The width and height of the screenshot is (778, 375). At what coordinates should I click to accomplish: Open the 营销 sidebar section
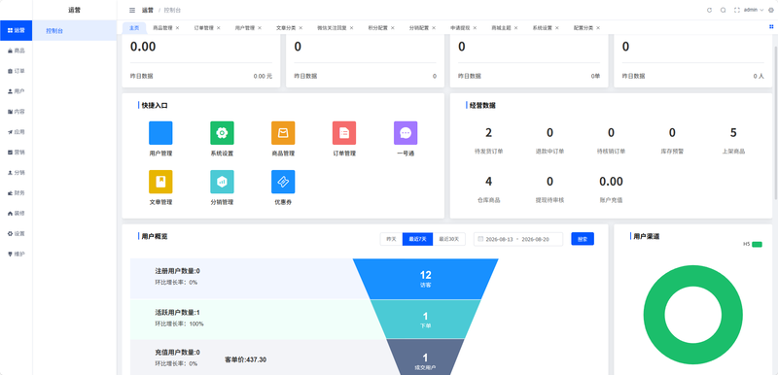coord(16,153)
